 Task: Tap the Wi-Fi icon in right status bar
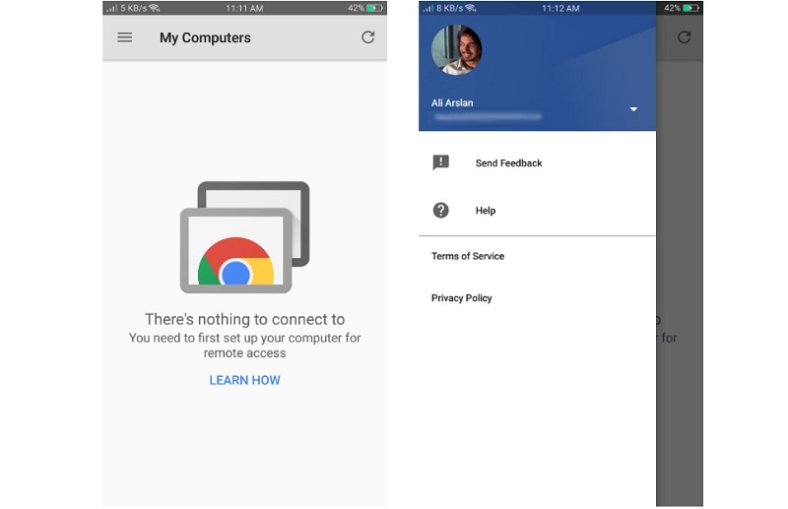pyautogui.click(x=471, y=8)
